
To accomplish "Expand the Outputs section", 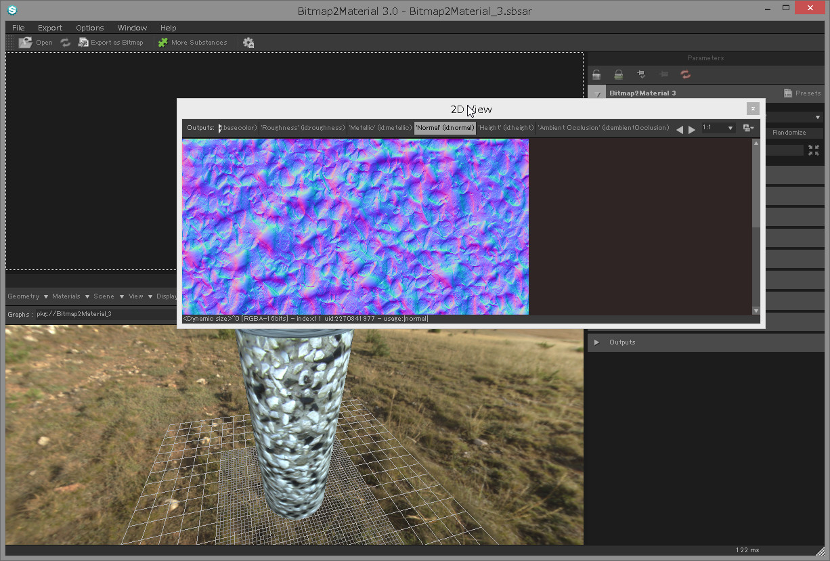I will pyautogui.click(x=596, y=342).
